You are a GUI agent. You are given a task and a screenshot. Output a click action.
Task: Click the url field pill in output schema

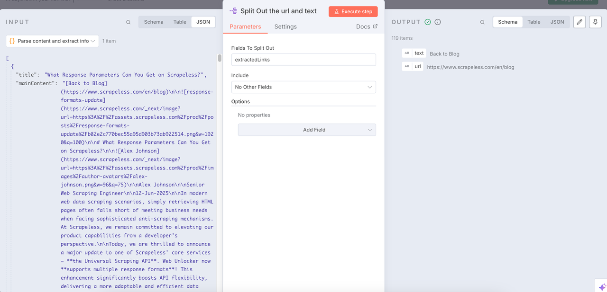point(413,67)
